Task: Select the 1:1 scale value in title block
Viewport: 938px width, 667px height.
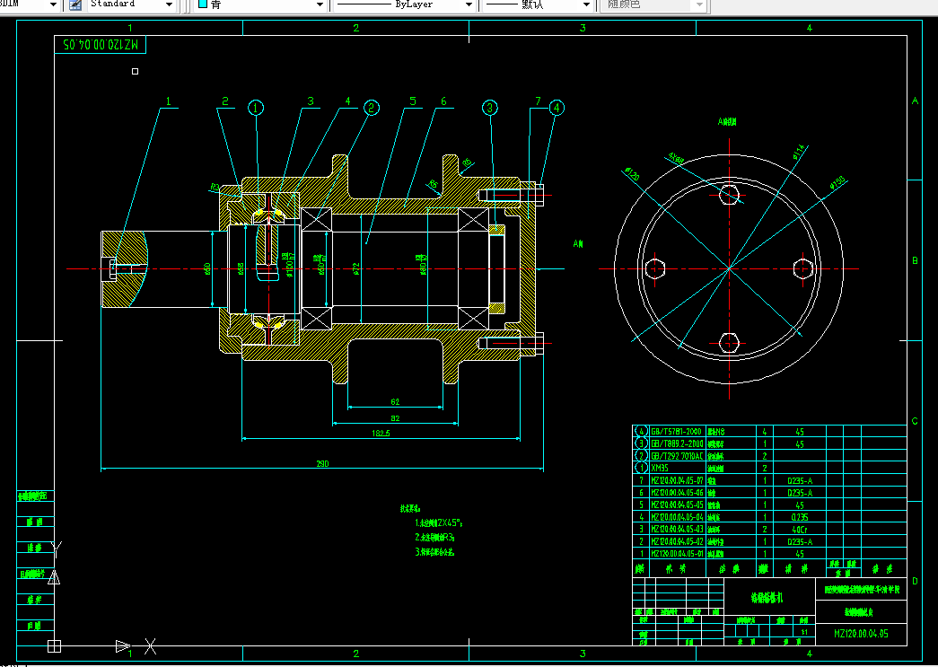Action: tap(804, 632)
